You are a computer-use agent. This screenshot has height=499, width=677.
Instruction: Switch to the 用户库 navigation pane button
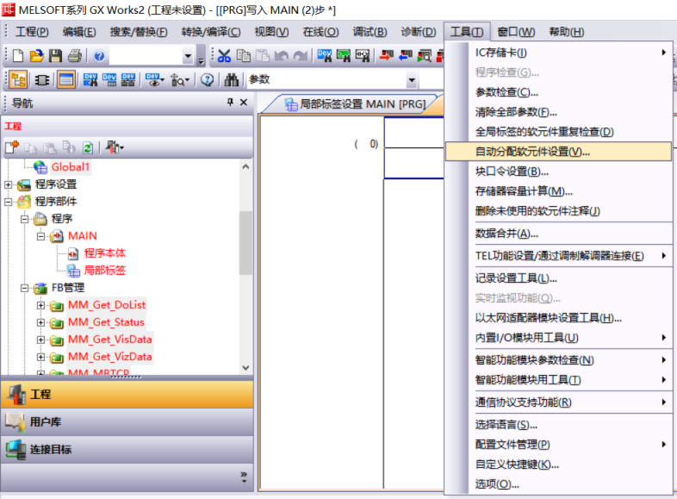point(127,421)
